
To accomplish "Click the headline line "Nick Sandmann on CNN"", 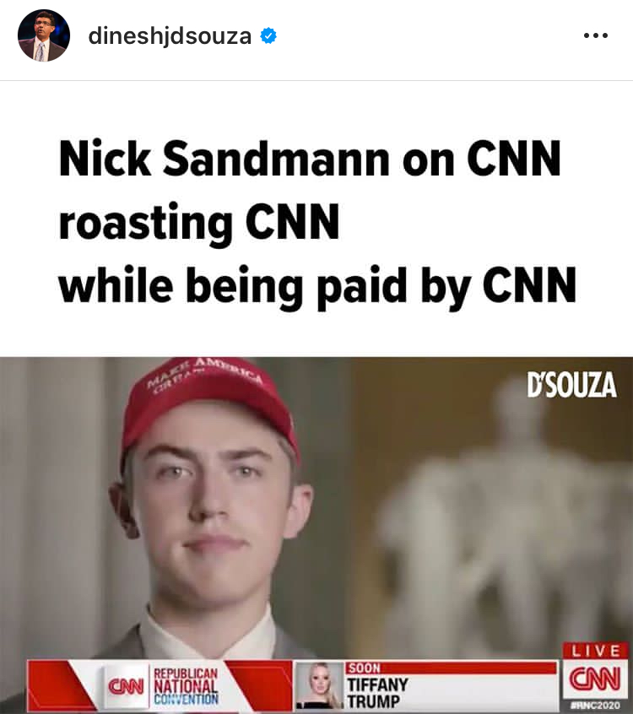I will [x=310, y=158].
